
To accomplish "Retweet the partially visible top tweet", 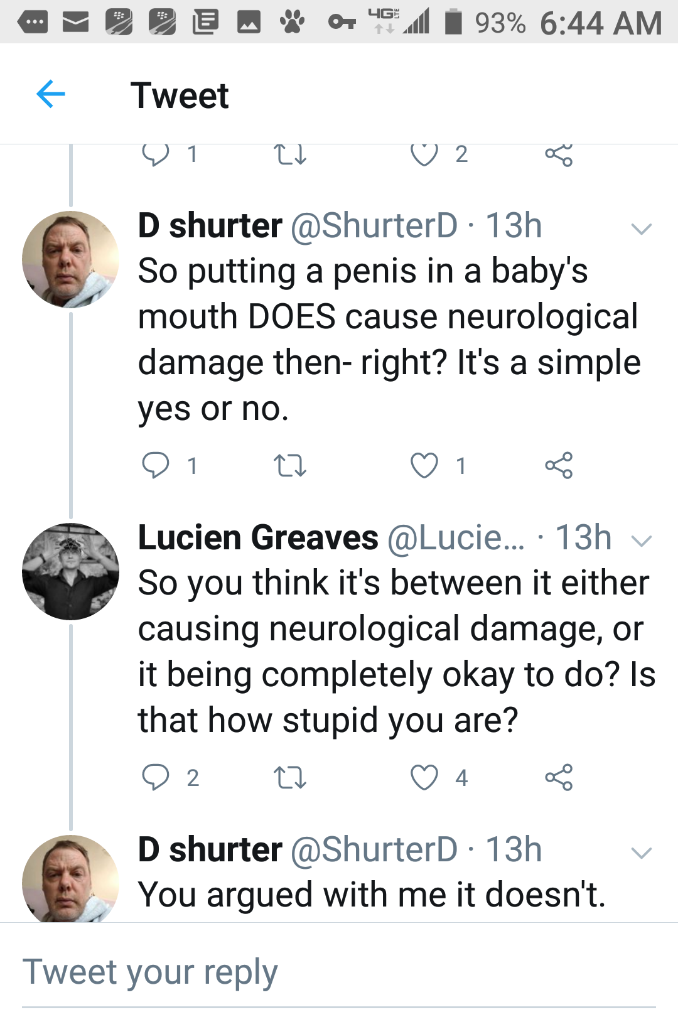I will coord(290,154).
